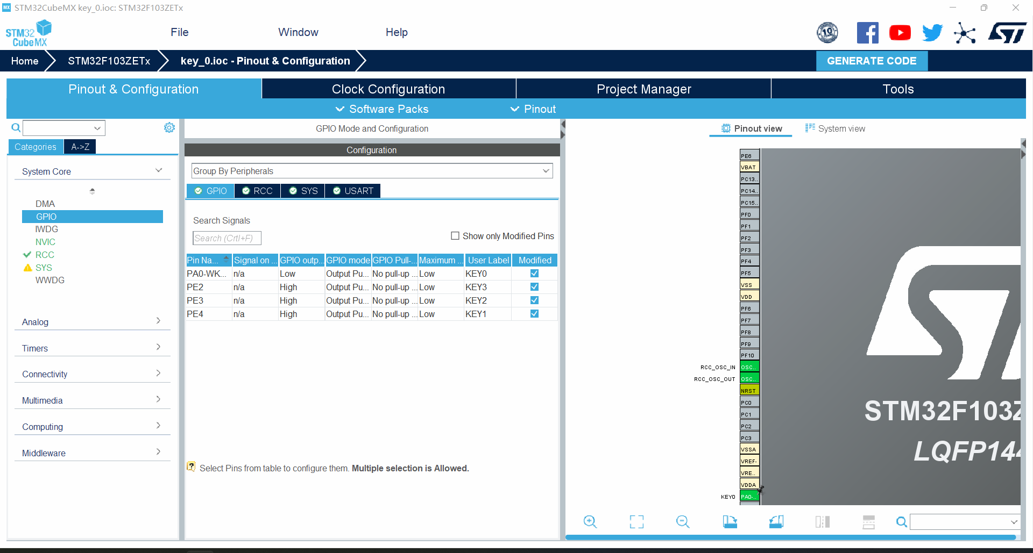Screen dimensions: 1033x553
Task: Switch to Clock Configuration tab
Action: pos(388,89)
